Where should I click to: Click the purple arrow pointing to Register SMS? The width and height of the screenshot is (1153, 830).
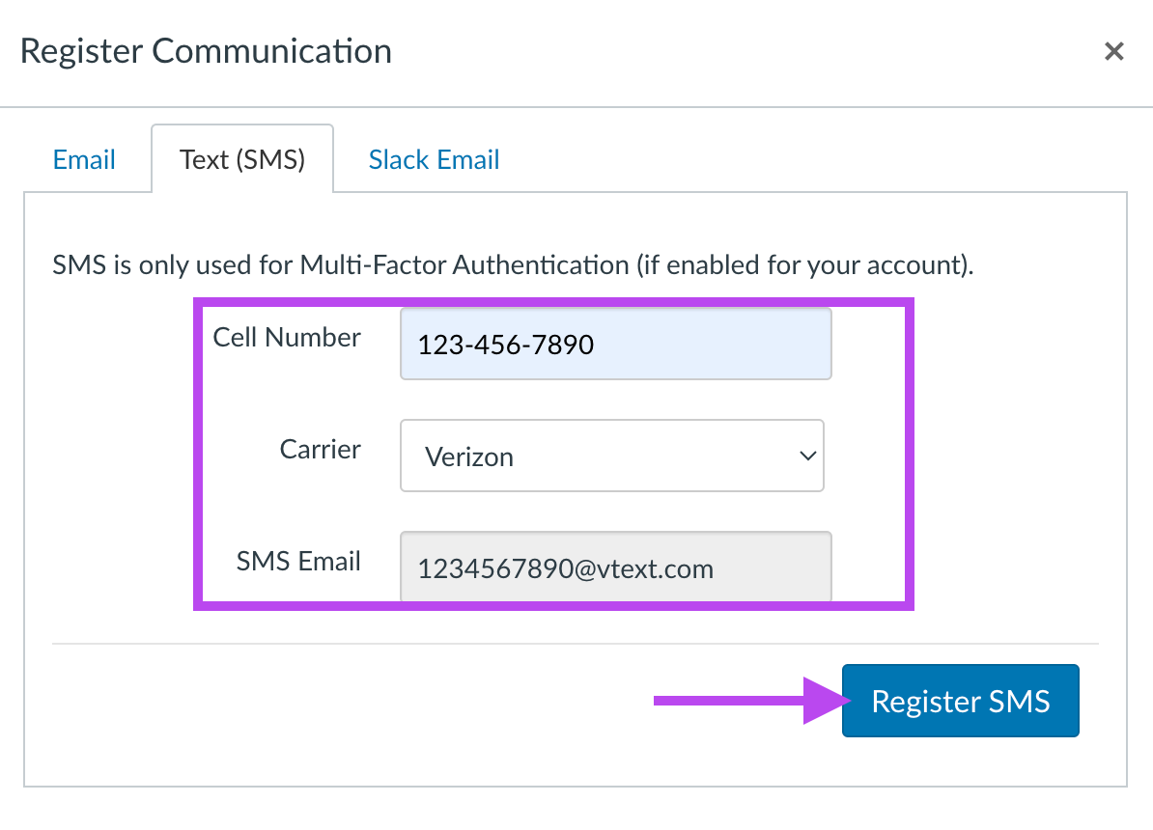point(751,701)
